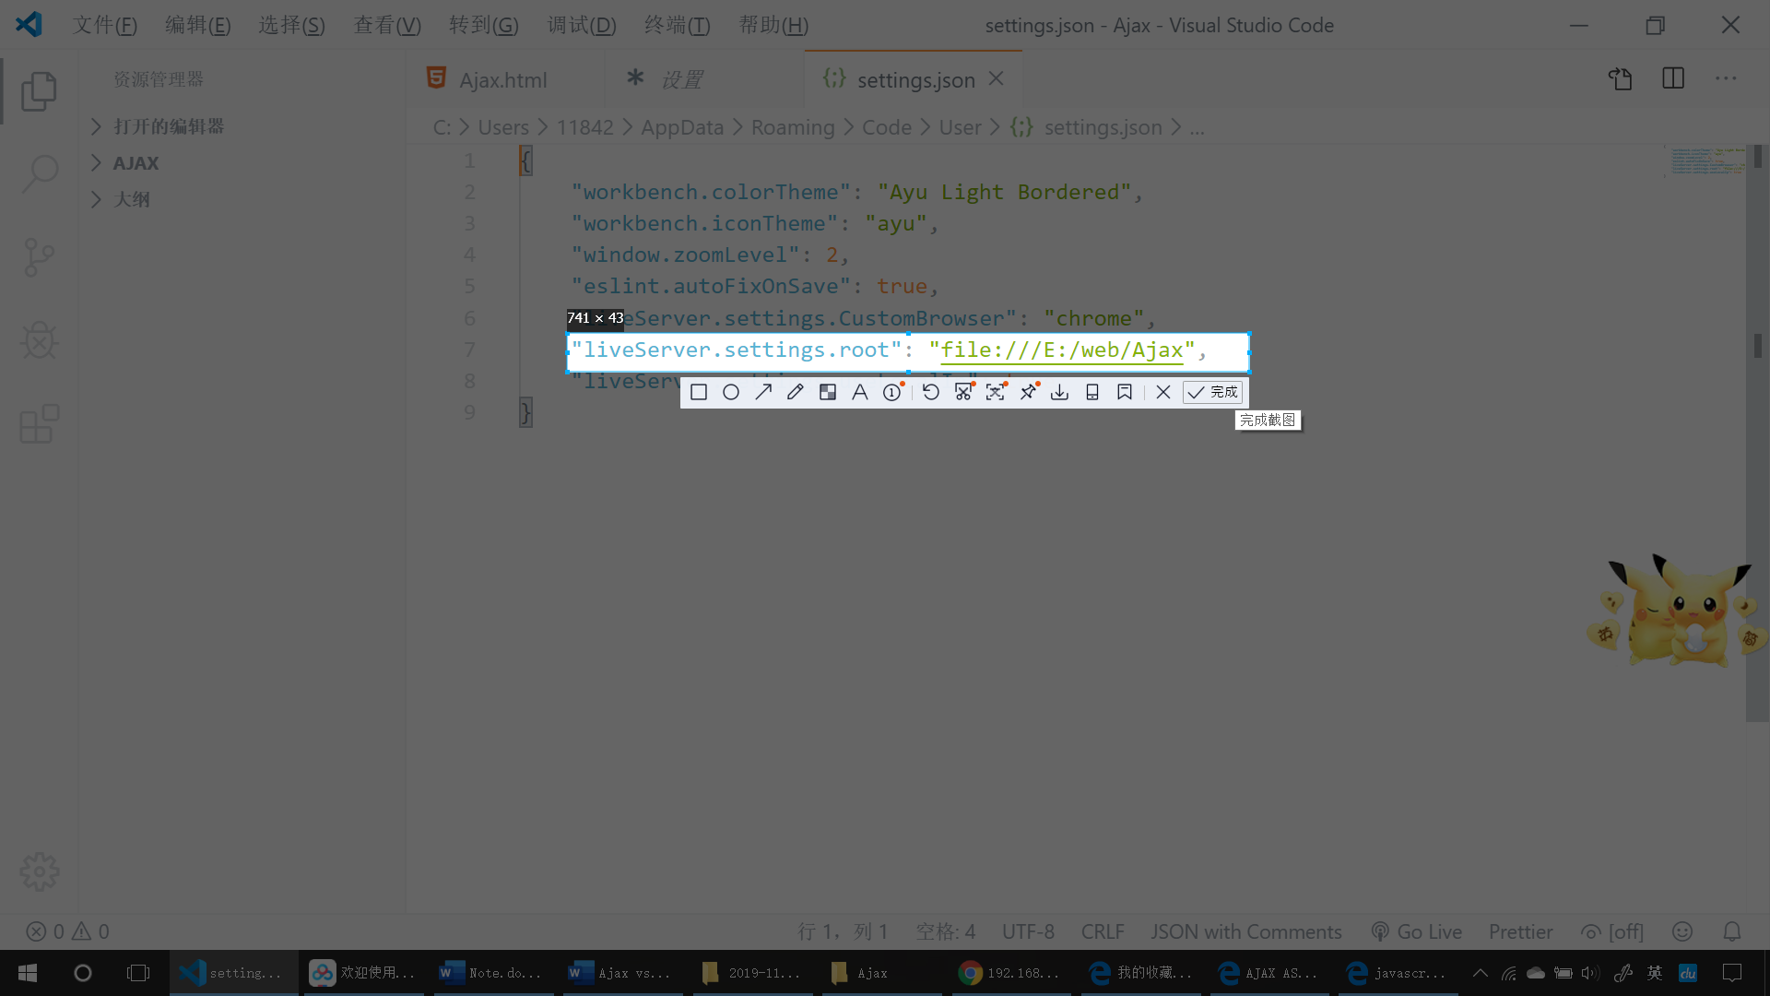Pick the mosaic blur tool

tap(828, 392)
